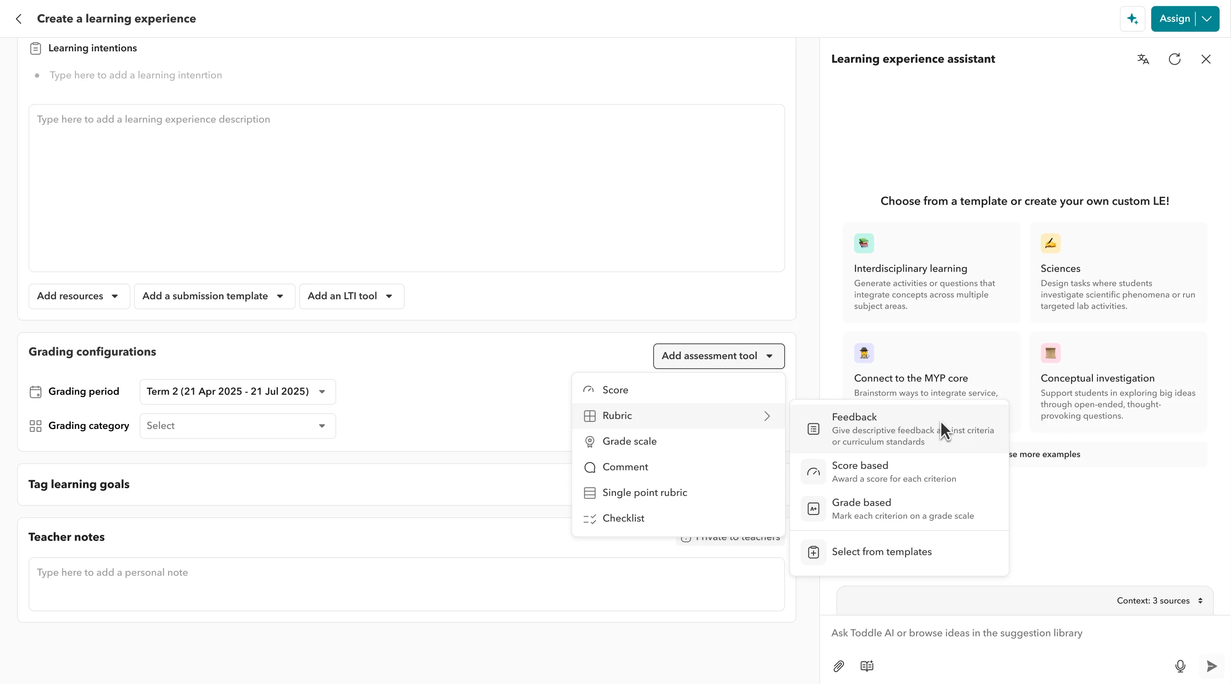Close the learning experience assistant panel
Screen dimensions: 1231x684
(x=1206, y=59)
